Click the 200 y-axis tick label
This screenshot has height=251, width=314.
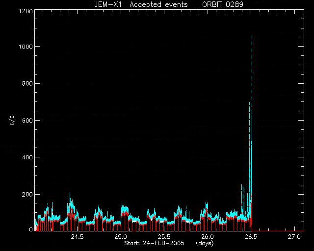pos(27,194)
